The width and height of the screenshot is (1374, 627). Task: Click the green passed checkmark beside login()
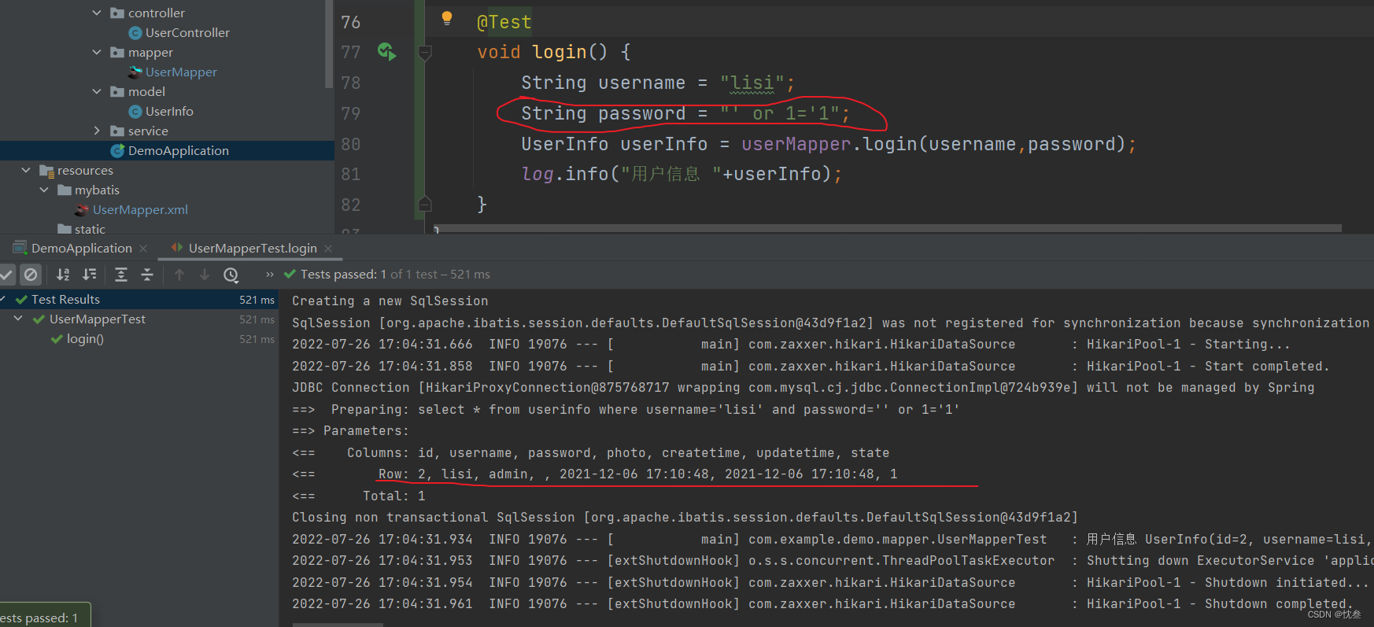point(57,339)
